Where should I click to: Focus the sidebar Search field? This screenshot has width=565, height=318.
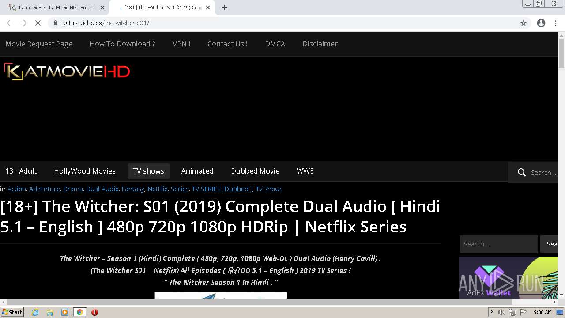(498, 244)
